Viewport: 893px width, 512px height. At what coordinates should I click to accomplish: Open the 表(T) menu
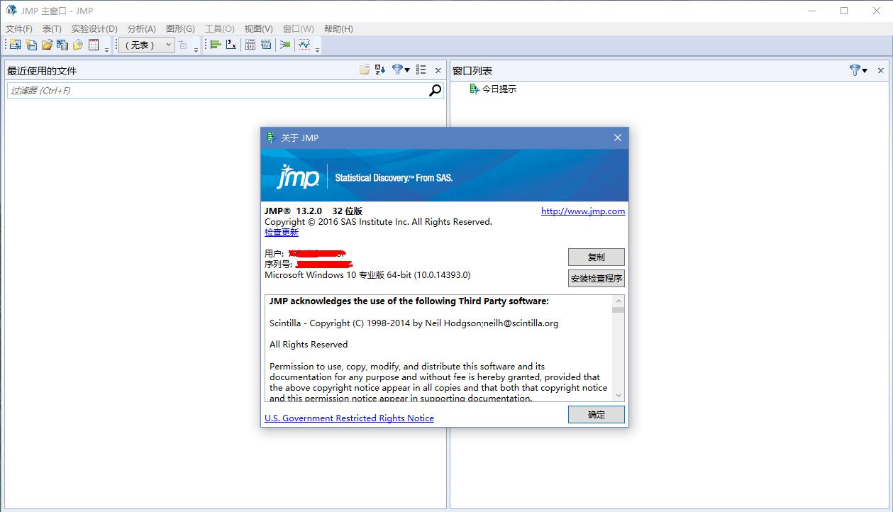(x=52, y=28)
